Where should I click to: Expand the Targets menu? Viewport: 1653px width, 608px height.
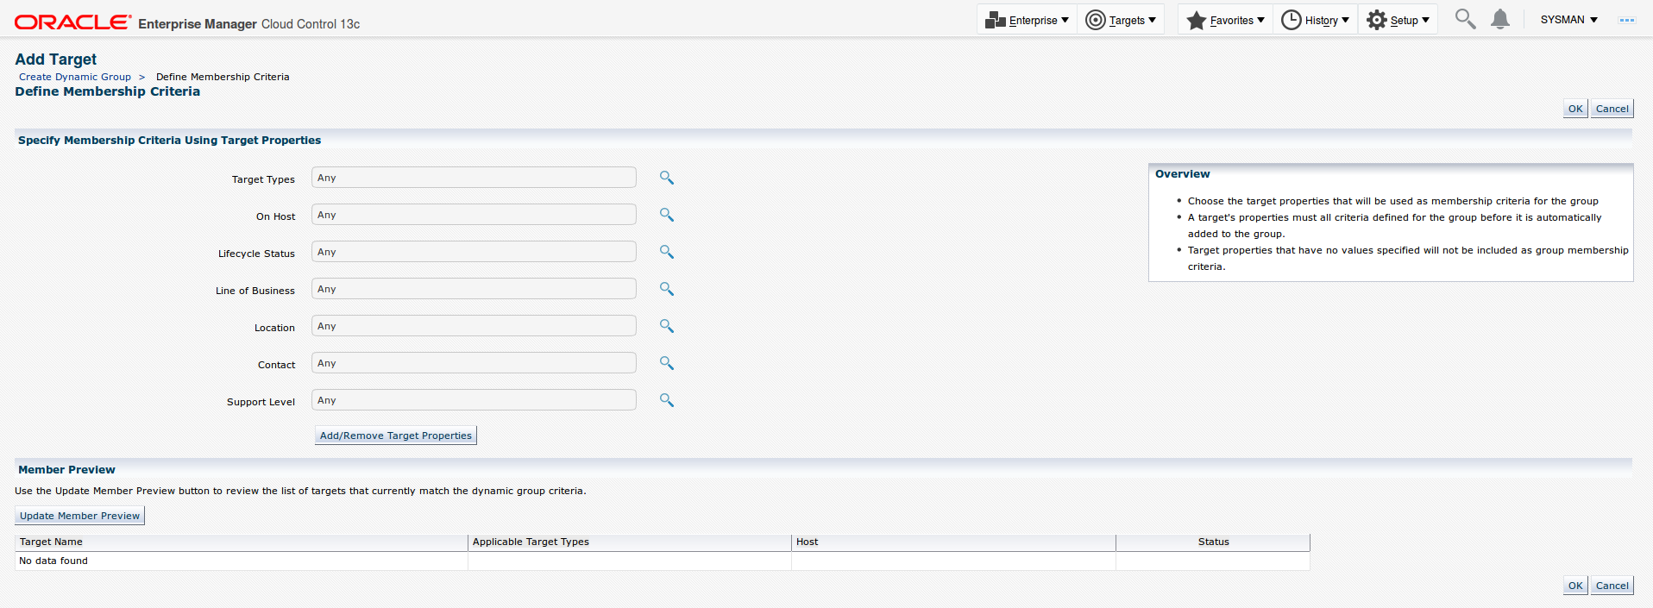point(1121,20)
